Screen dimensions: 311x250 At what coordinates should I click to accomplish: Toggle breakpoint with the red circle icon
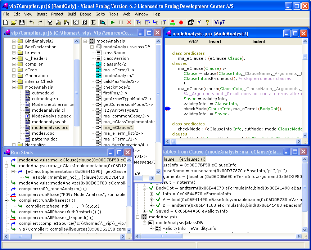tap(181, 22)
